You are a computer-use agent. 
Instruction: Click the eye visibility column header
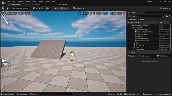tap(128, 22)
